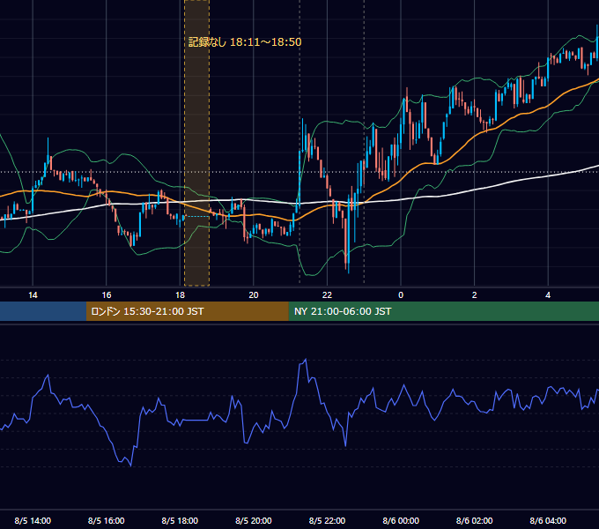Click the 8/6 04:00 date label
Screen dimensions: 599x529
[548, 520]
